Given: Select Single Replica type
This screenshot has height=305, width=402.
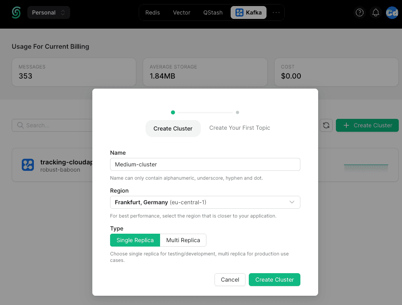Looking at the screenshot, I should coord(135,240).
